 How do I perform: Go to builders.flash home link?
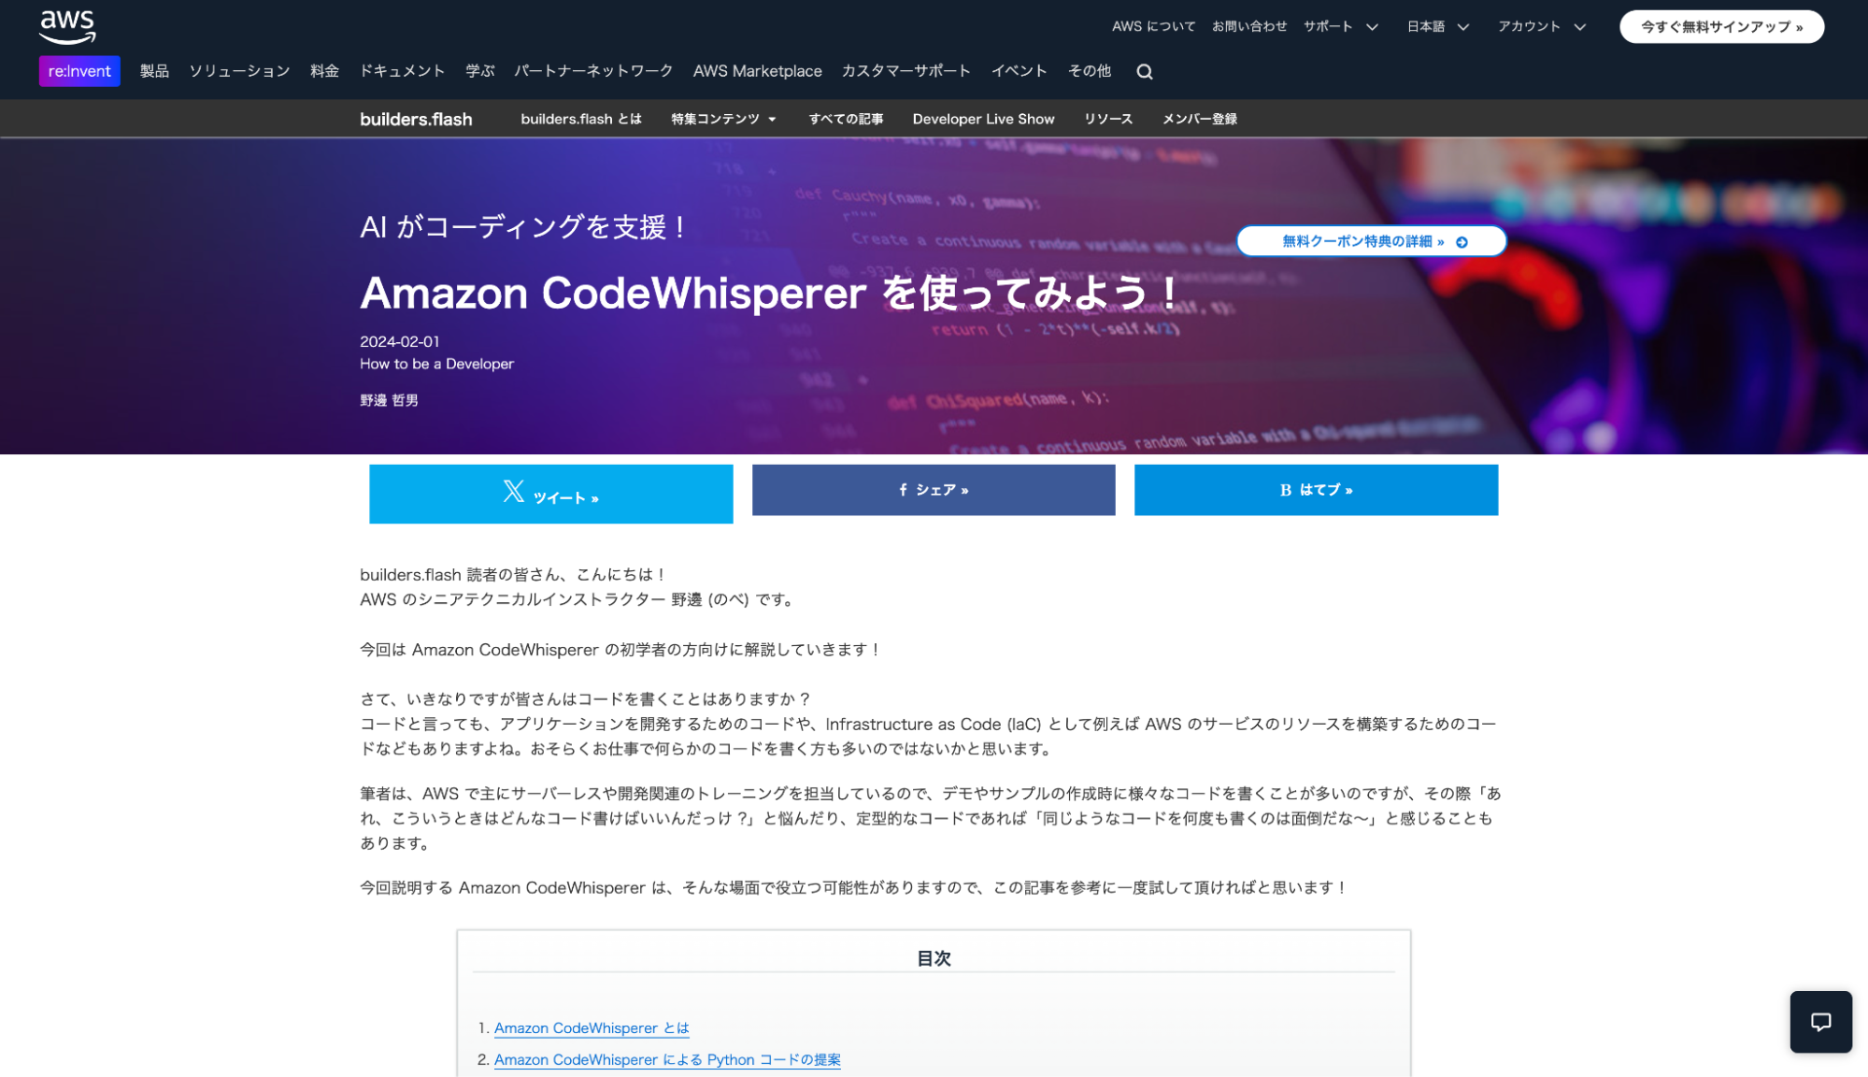(416, 119)
